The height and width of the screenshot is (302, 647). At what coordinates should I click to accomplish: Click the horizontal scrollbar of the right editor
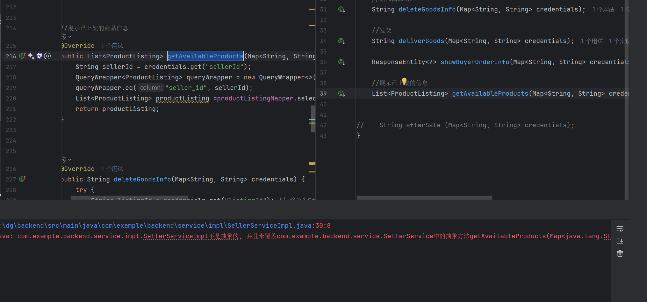[424, 198]
